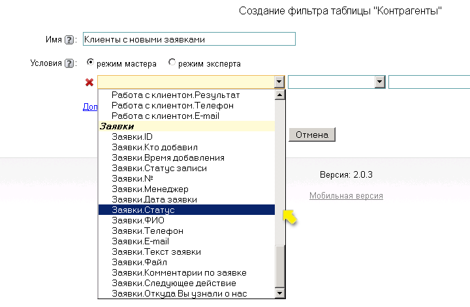Select Работа с клиентом.Телефон option

pyautogui.click(x=172, y=105)
